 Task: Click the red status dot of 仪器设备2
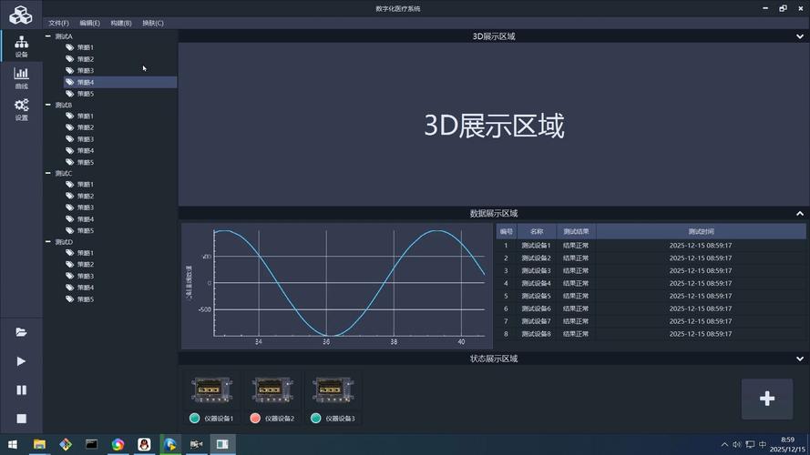[x=255, y=419]
